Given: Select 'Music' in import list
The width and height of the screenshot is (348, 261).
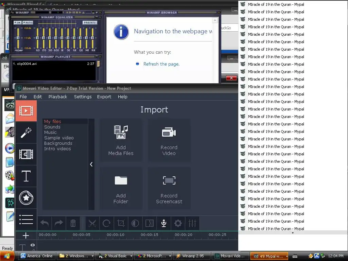Looking at the screenshot, I should click(50, 132).
